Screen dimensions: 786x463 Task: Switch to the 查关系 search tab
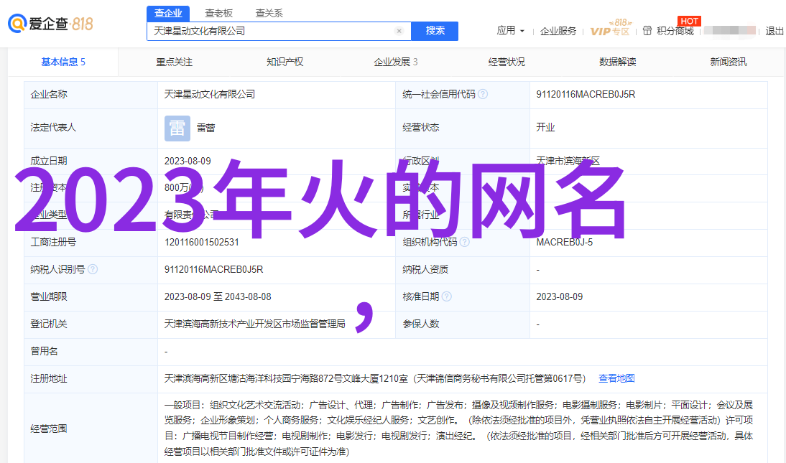(269, 13)
